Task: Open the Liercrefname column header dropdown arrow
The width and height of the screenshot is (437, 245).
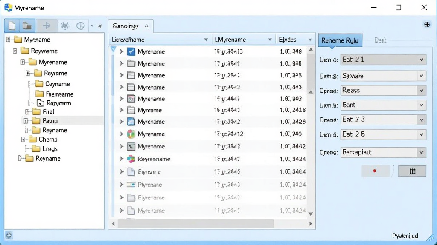Action: point(206,40)
